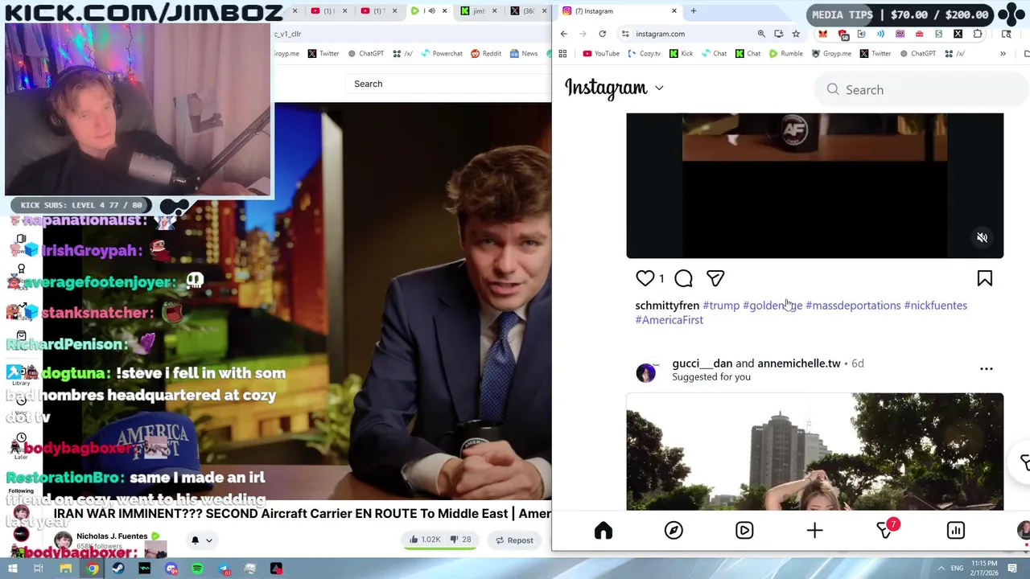Screen dimensions: 1030x579
Task: Show hidden system tray icons
Action: (x=941, y=569)
